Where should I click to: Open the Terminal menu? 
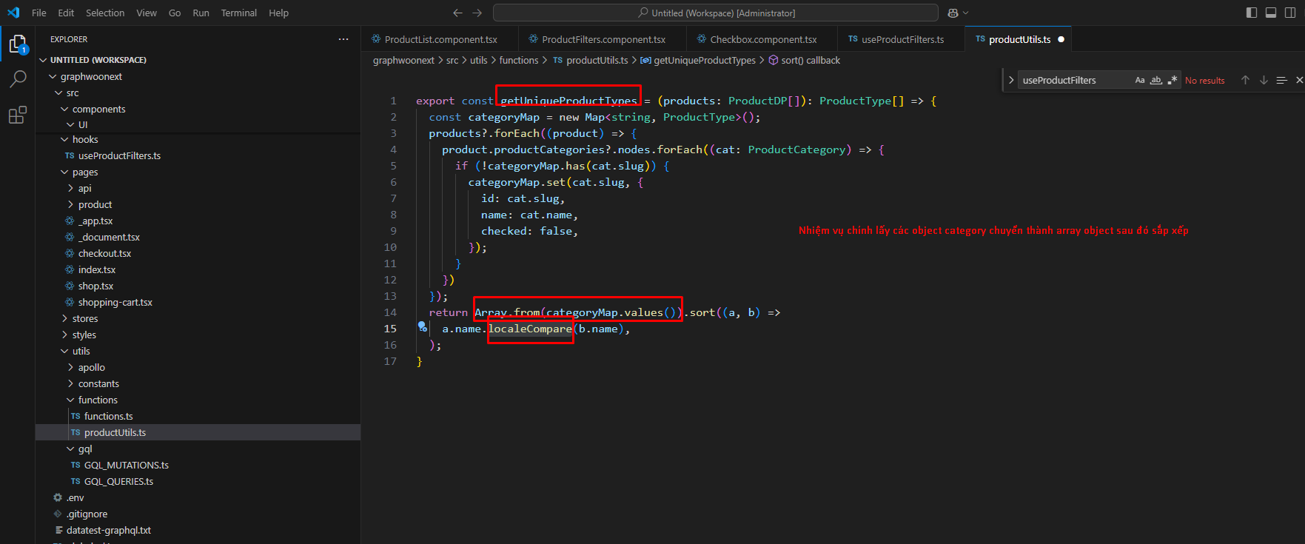coord(238,13)
